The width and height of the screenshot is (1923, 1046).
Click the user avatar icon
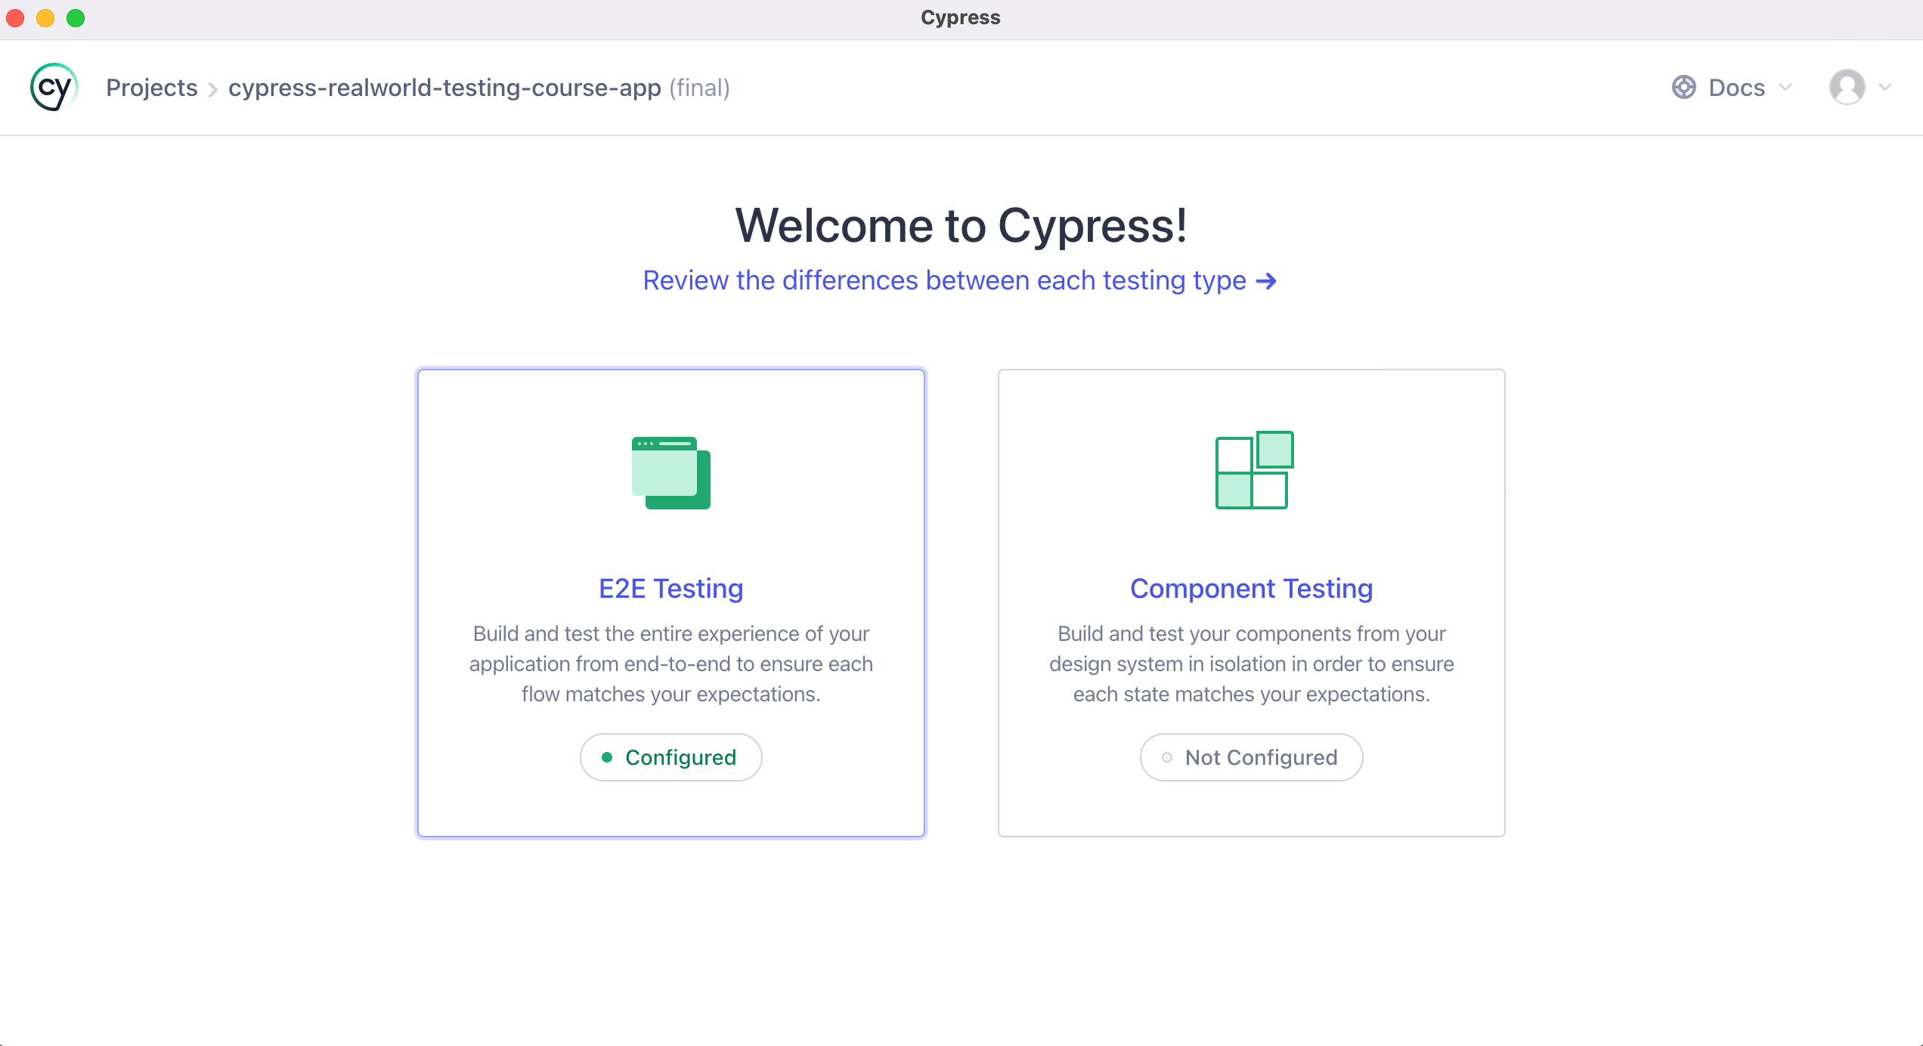(1847, 87)
